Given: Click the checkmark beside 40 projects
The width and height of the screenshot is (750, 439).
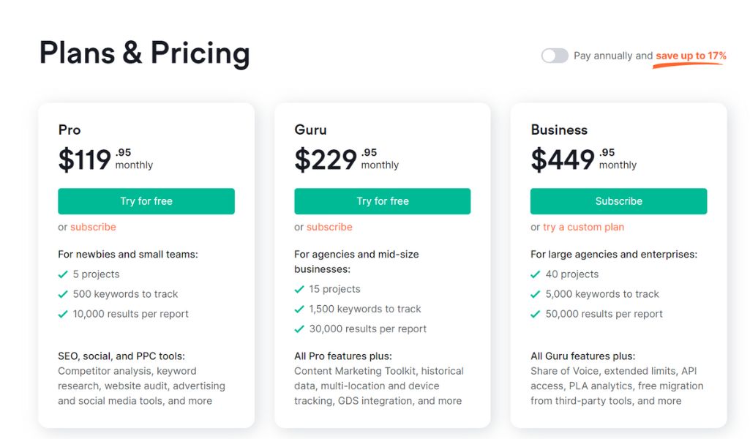Looking at the screenshot, I should click(535, 274).
